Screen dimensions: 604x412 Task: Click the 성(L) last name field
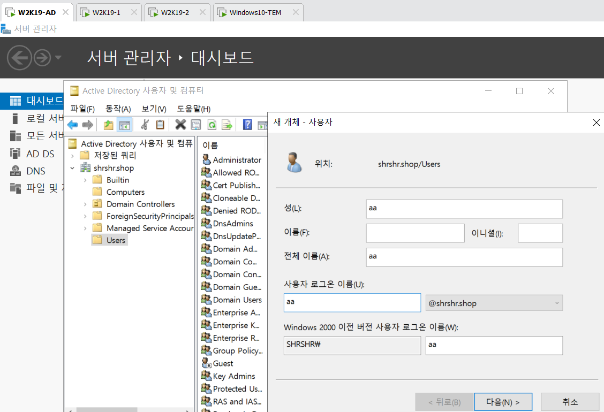(x=464, y=209)
